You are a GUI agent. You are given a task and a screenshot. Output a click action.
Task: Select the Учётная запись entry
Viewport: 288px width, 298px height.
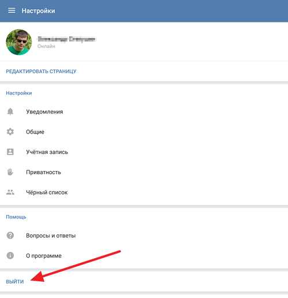click(144, 152)
